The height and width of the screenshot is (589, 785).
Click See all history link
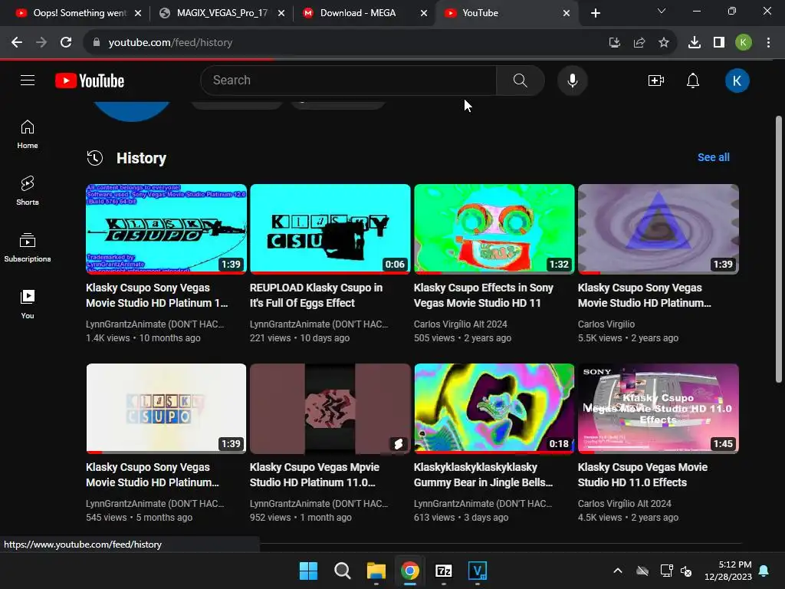[714, 157]
